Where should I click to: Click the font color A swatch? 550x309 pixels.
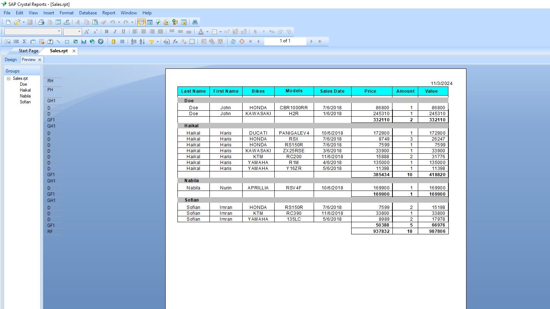(x=201, y=32)
